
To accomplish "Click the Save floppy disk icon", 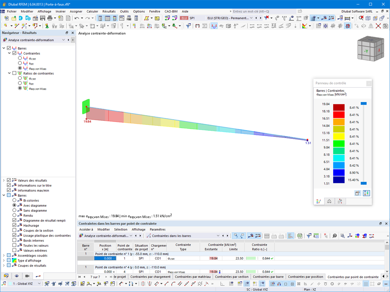I will point(43,18).
